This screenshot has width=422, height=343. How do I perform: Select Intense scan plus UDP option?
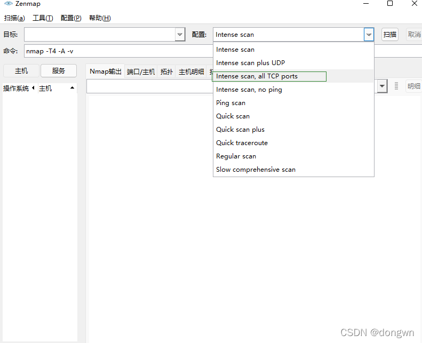(293, 63)
